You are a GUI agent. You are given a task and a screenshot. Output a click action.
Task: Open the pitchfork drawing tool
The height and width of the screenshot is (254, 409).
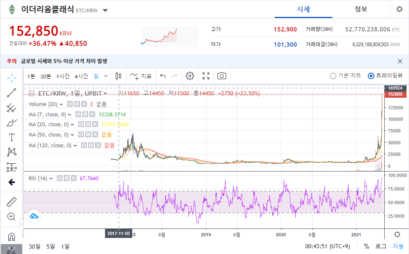(12, 108)
